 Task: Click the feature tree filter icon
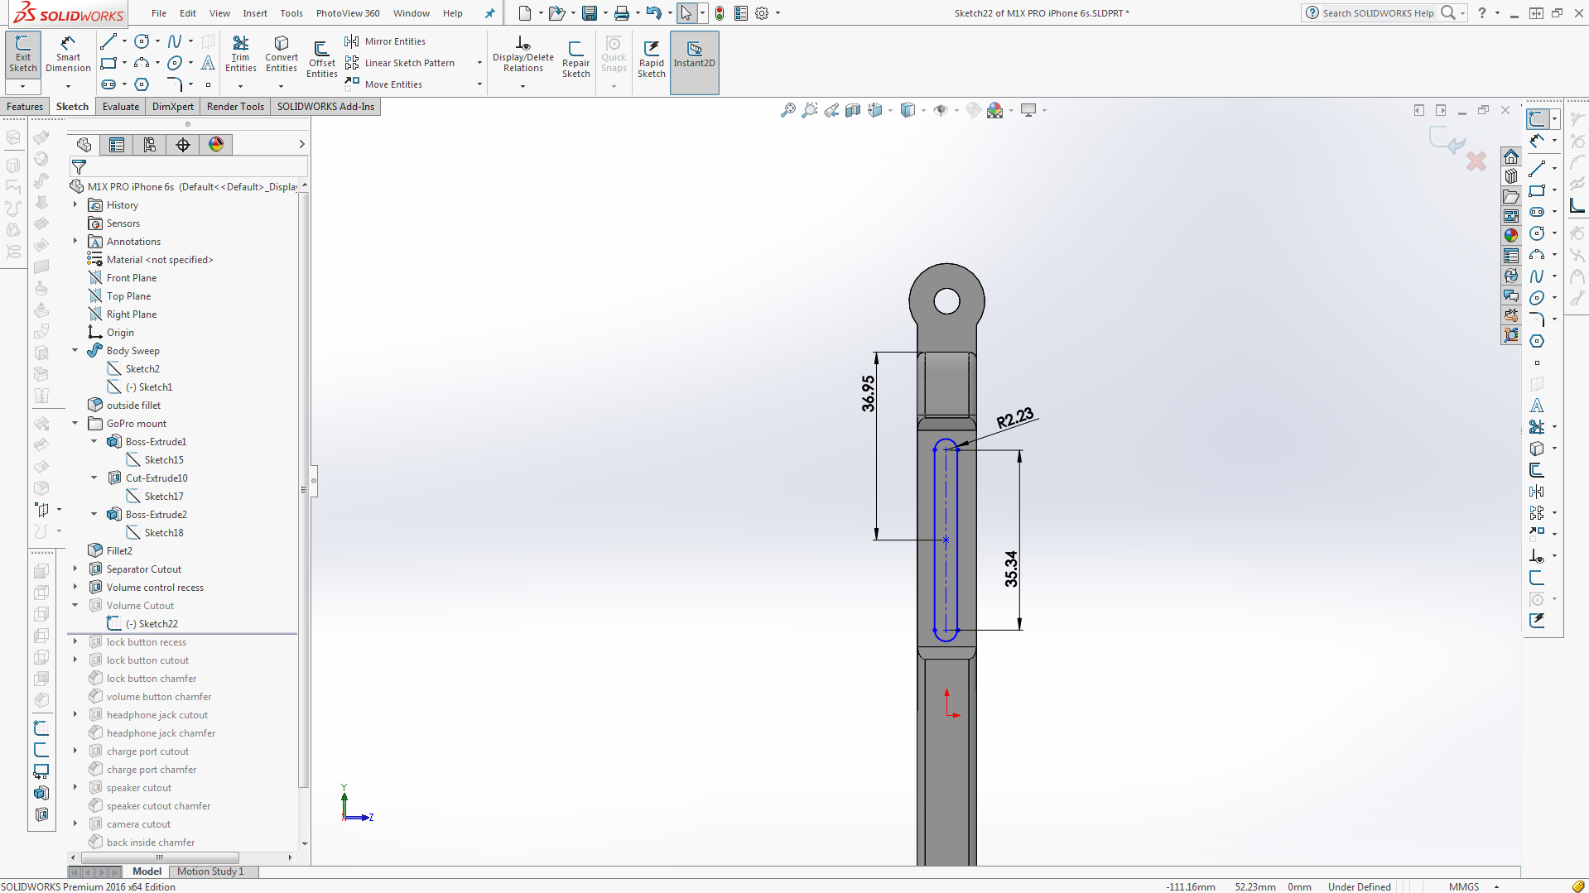(79, 167)
